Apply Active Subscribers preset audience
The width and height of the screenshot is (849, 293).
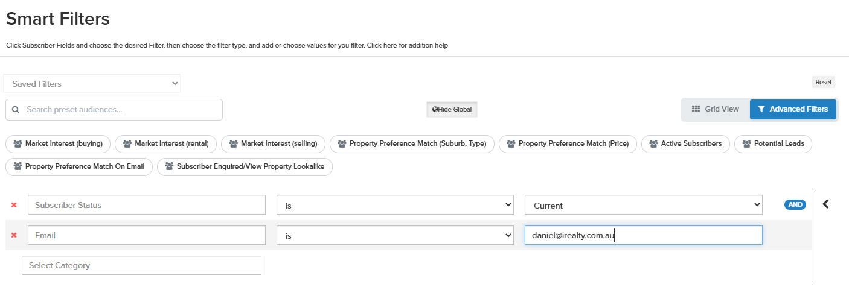(685, 143)
